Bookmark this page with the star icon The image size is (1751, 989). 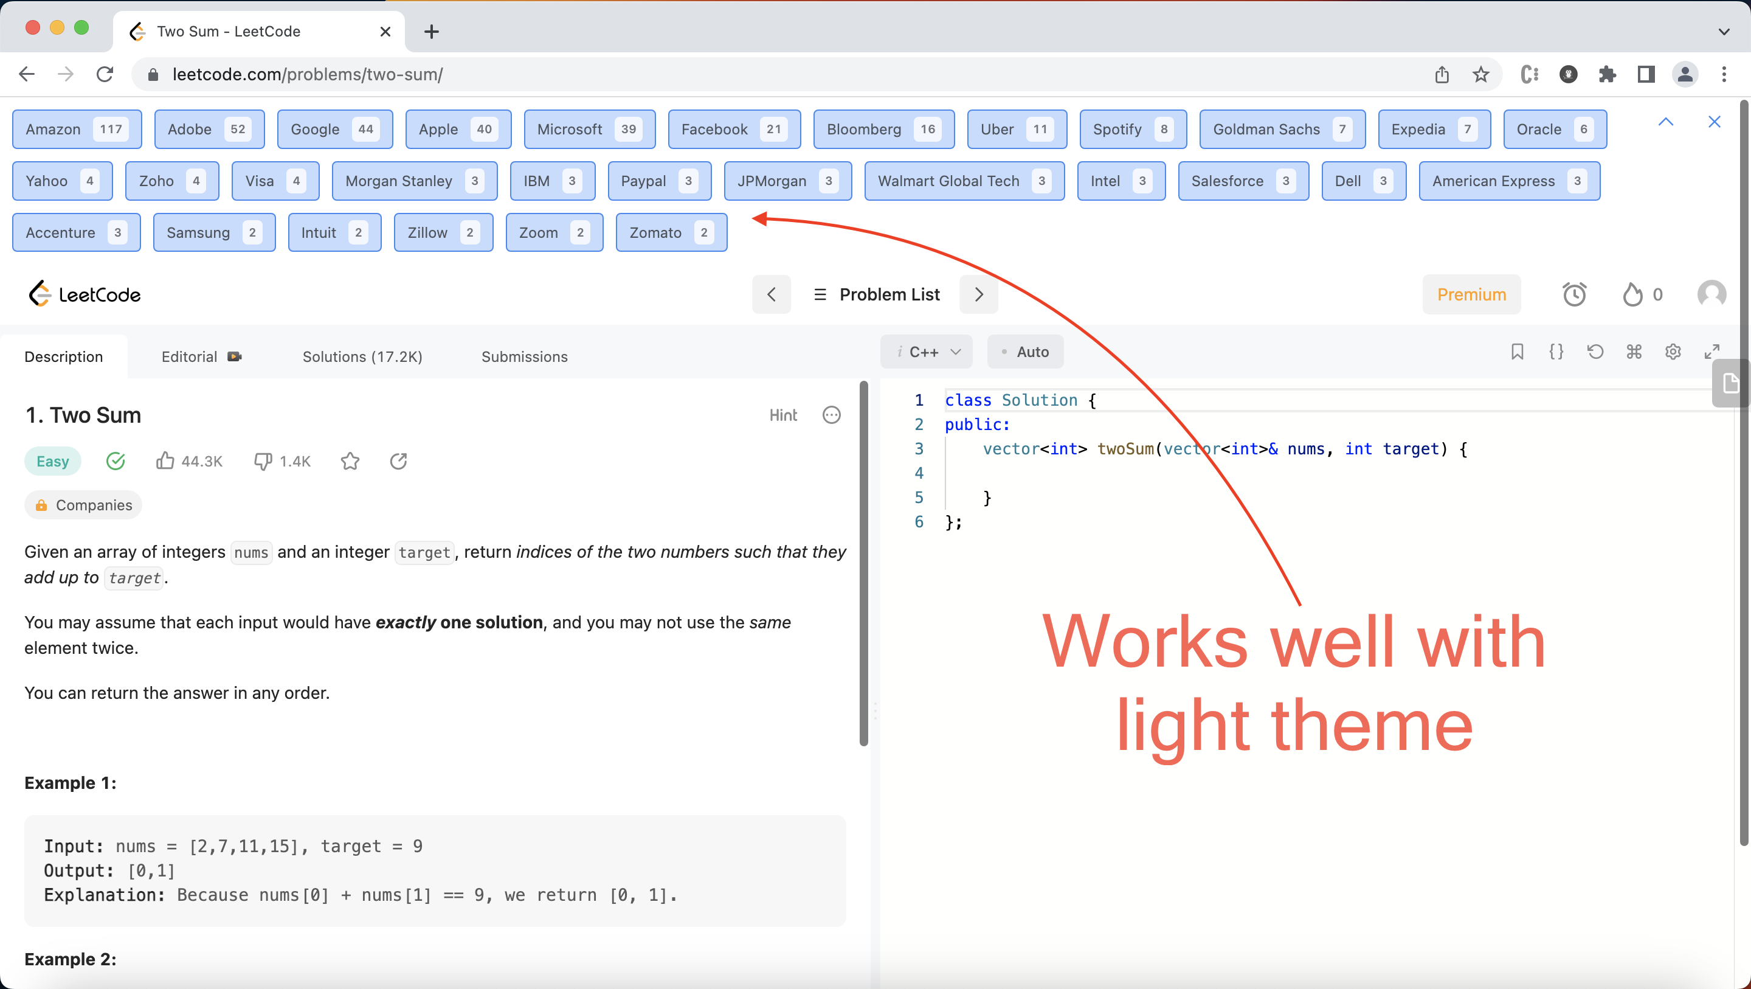[x=1481, y=74]
